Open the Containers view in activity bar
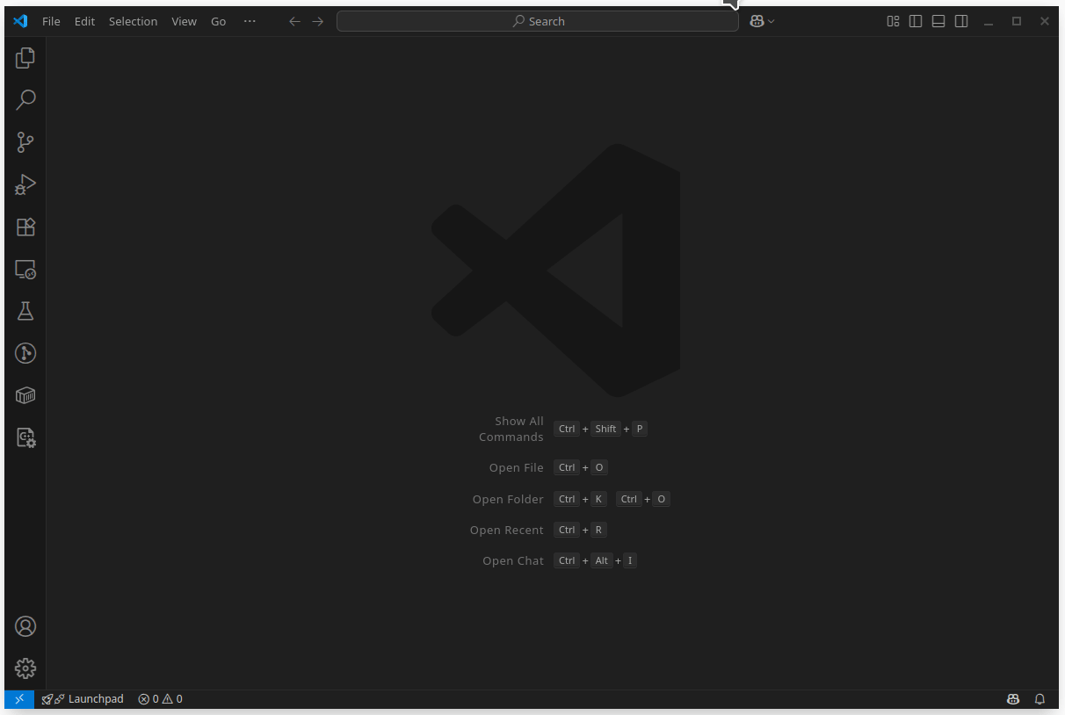Image resolution: width=1065 pixels, height=715 pixels. click(x=25, y=395)
